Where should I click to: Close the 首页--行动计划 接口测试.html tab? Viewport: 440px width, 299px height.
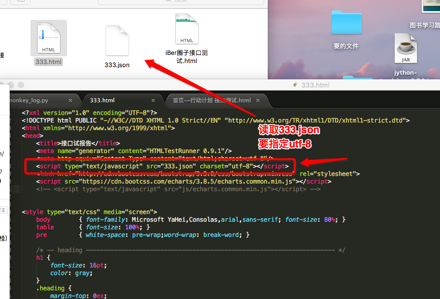pos(258,100)
